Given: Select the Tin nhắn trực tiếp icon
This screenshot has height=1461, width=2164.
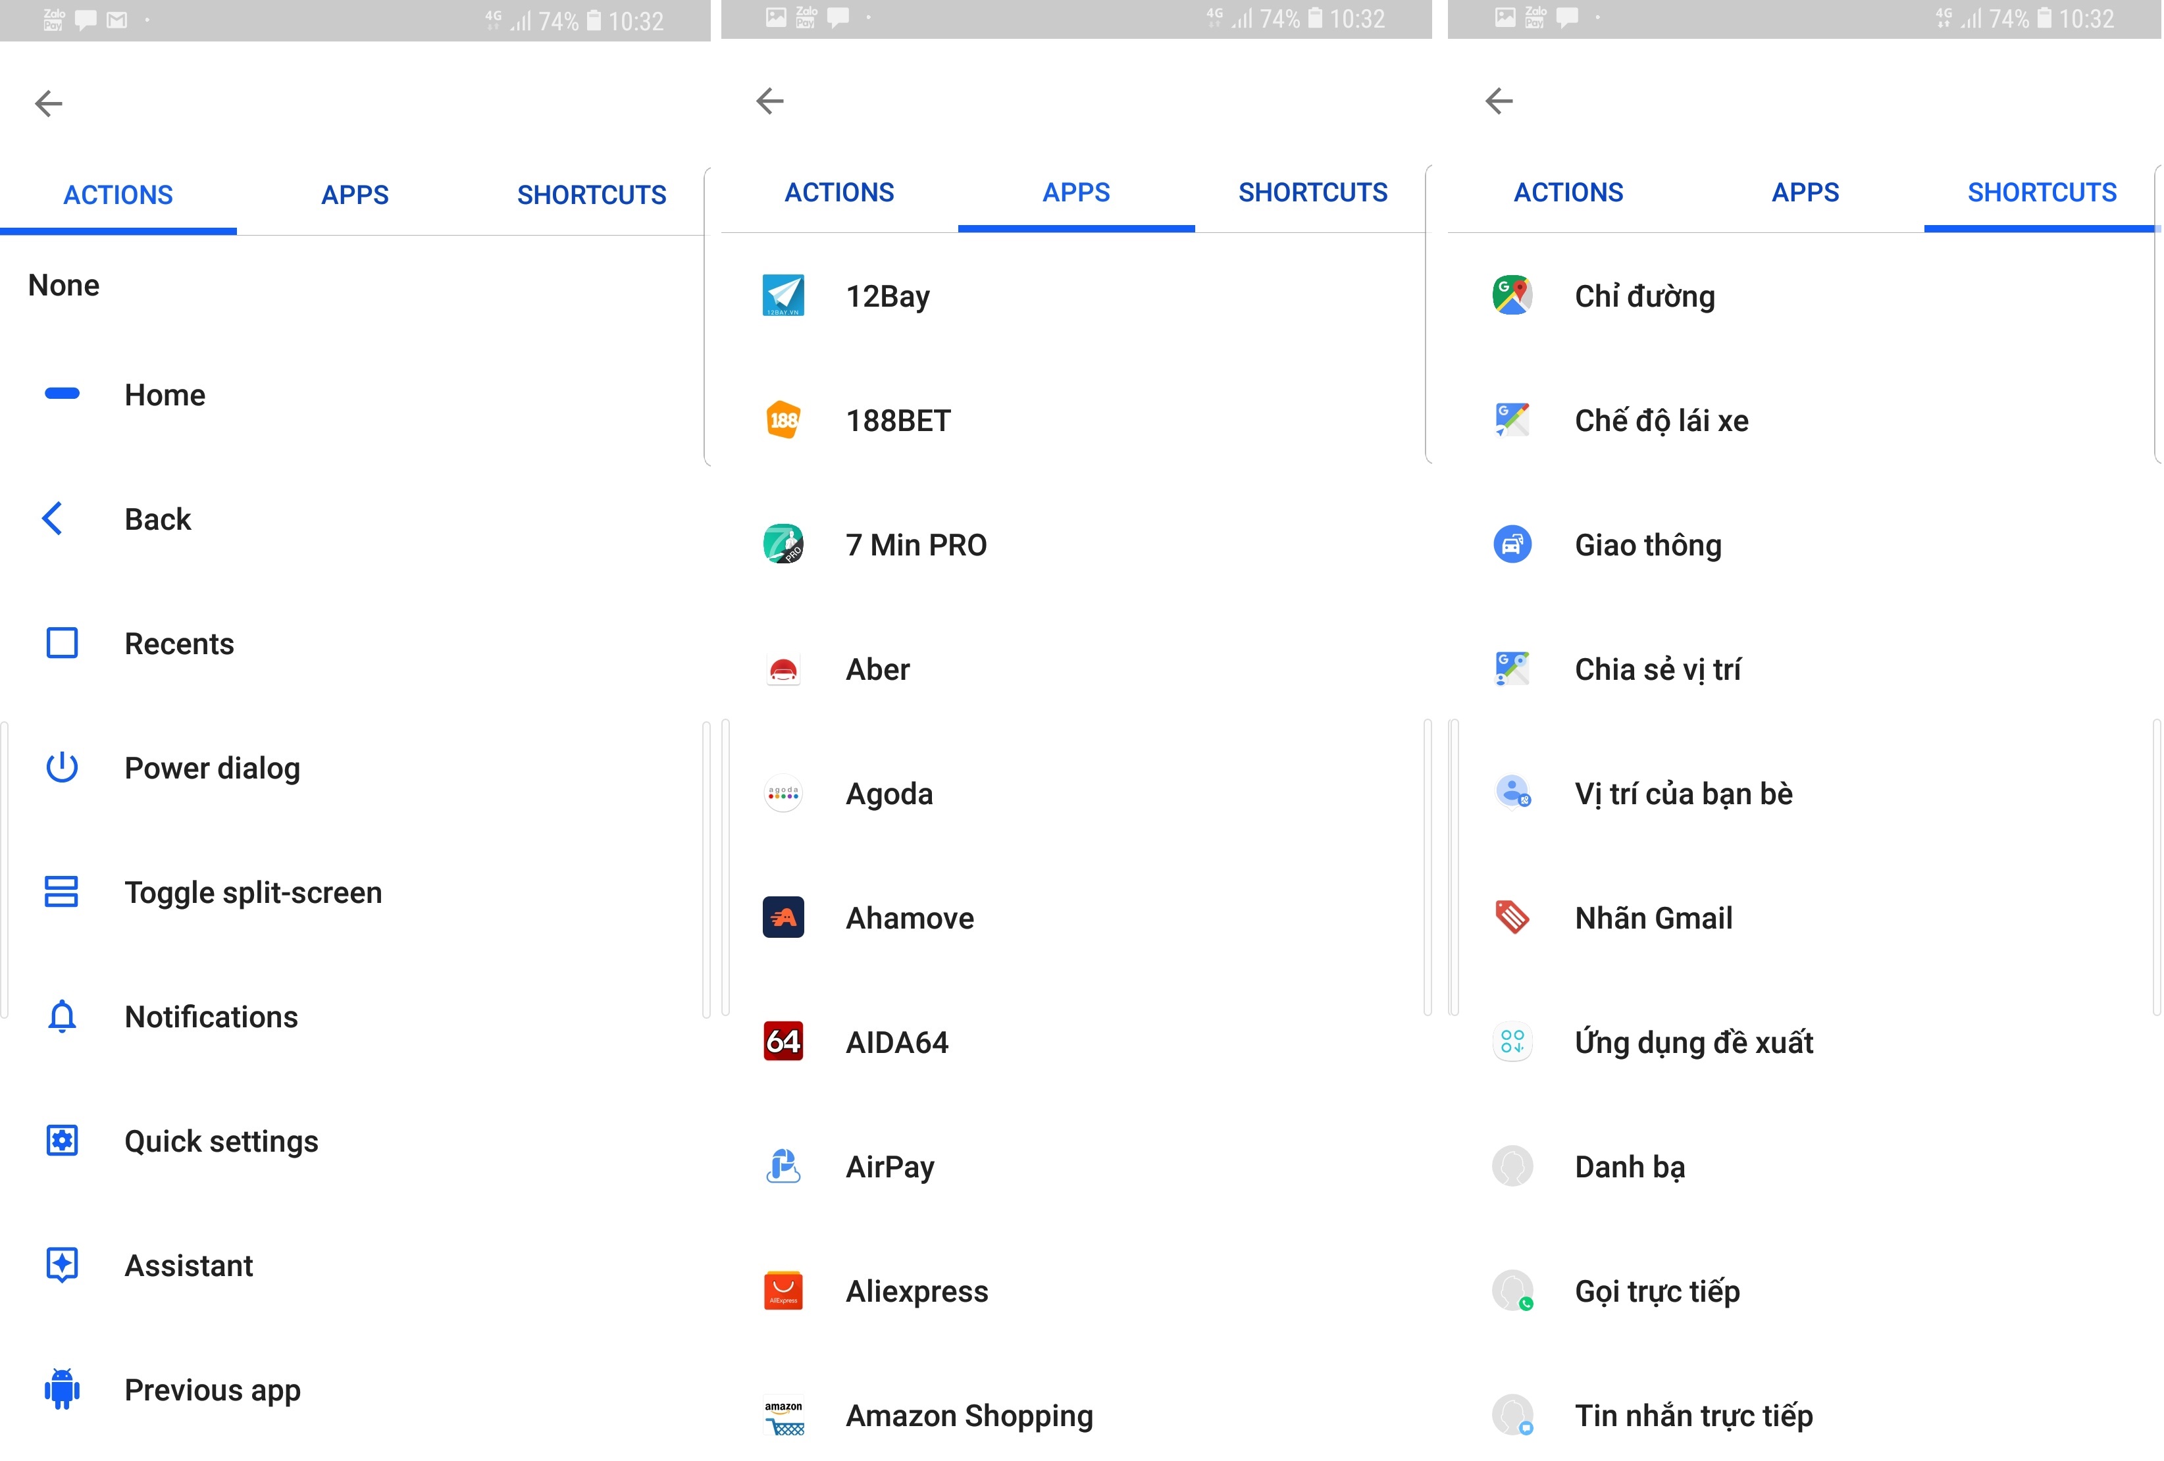Looking at the screenshot, I should coord(1512,1416).
